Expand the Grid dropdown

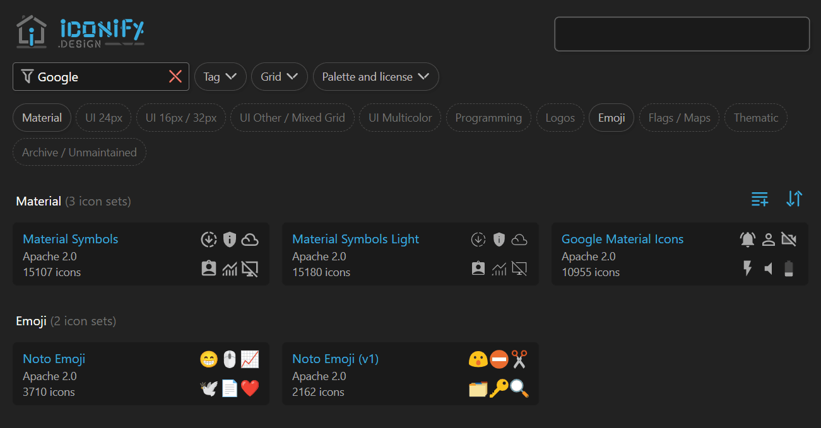coord(279,77)
